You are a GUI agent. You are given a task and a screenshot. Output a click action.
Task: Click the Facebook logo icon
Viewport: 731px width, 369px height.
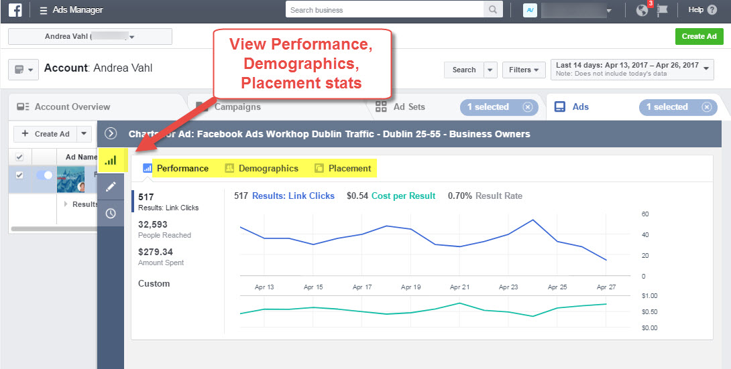pos(15,10)
